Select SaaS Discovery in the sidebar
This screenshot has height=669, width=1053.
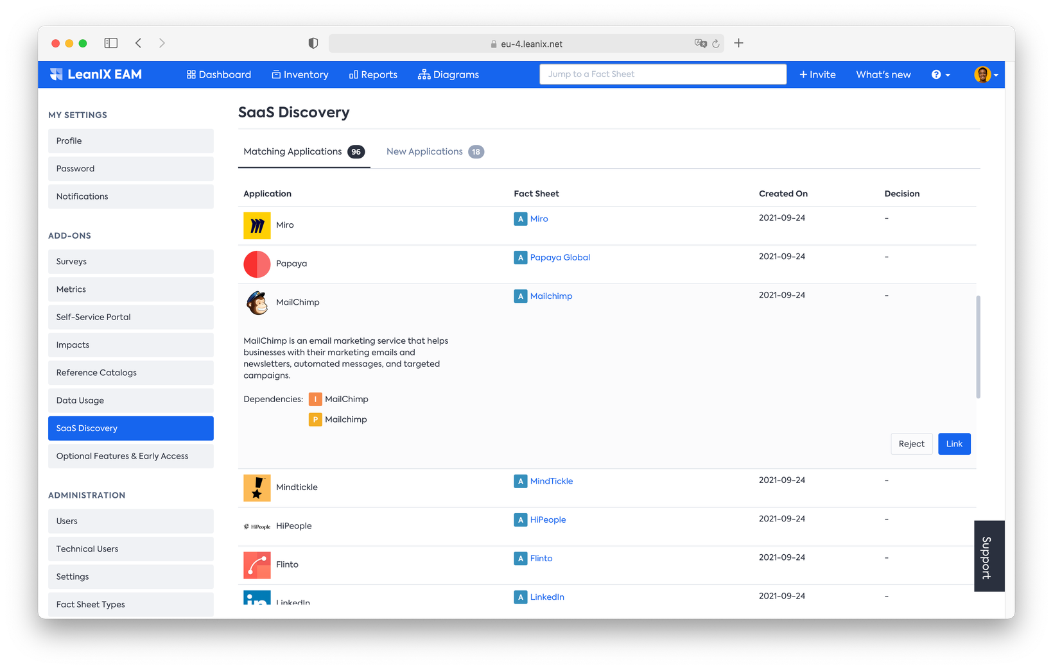131,428
